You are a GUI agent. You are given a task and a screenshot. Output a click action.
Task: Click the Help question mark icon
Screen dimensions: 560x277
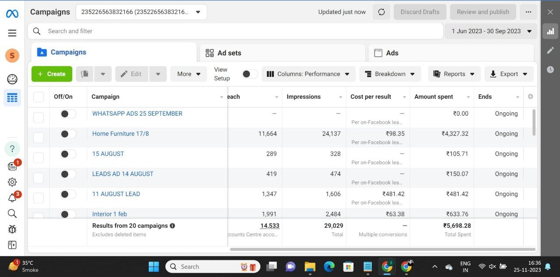tap(12, 149)
